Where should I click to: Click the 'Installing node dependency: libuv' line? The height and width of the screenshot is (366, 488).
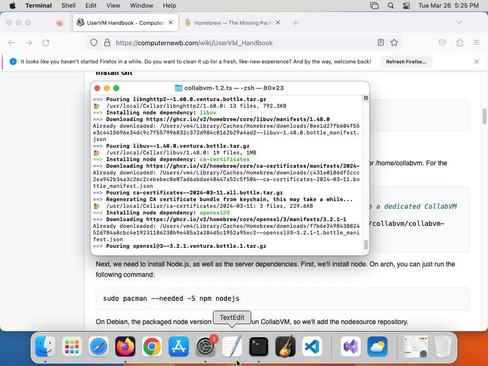click(154, 112)
